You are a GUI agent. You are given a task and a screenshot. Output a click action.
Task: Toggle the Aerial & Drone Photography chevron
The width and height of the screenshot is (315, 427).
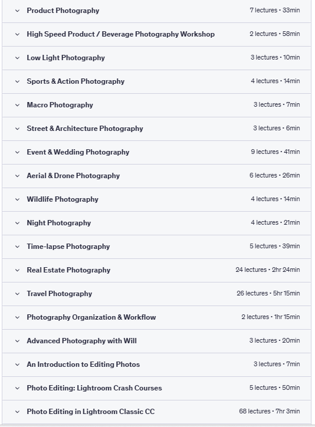coord(18,176)
